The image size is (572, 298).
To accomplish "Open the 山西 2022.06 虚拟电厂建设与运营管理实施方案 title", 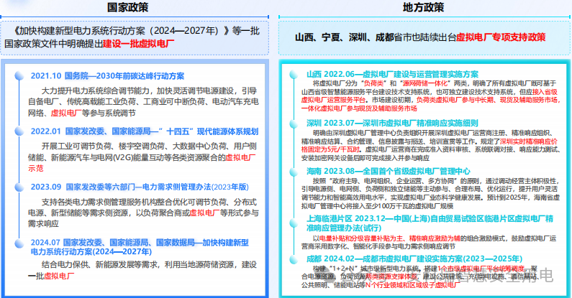I will [392, 74].
